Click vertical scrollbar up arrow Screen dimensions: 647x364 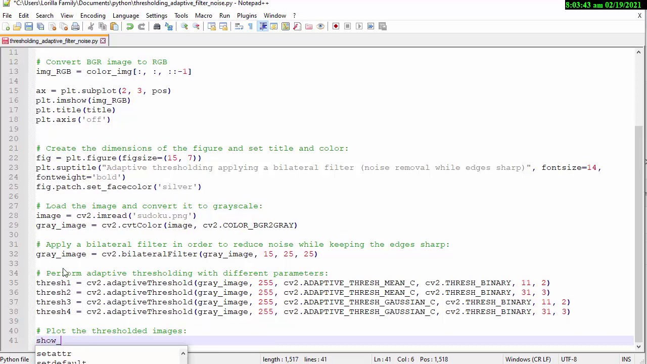(638, 52)
